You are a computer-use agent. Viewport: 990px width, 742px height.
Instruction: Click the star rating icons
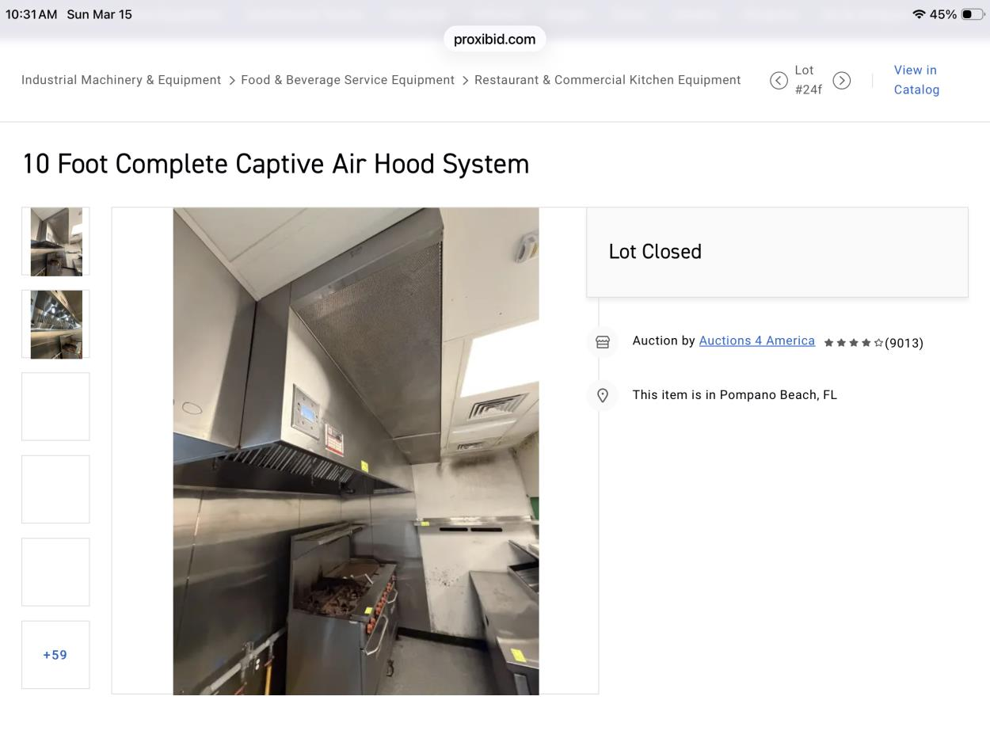(x=853, y=343)
